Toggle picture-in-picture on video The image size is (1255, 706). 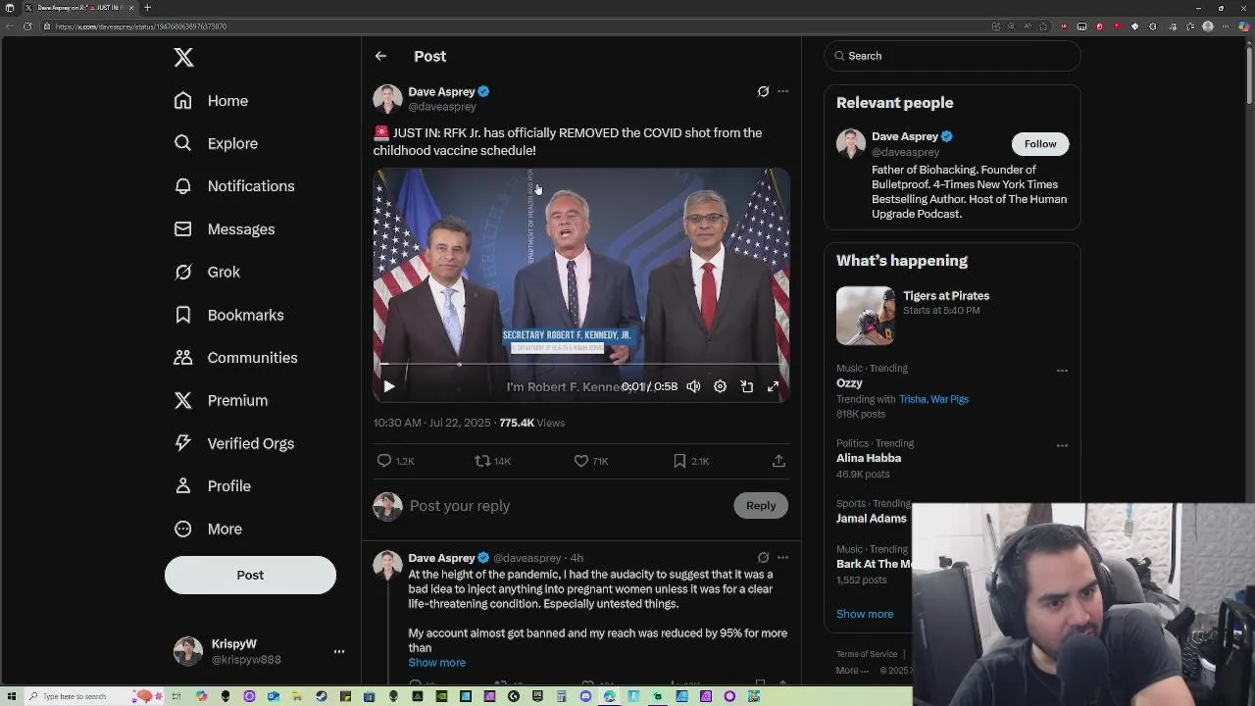pos(746,386)
